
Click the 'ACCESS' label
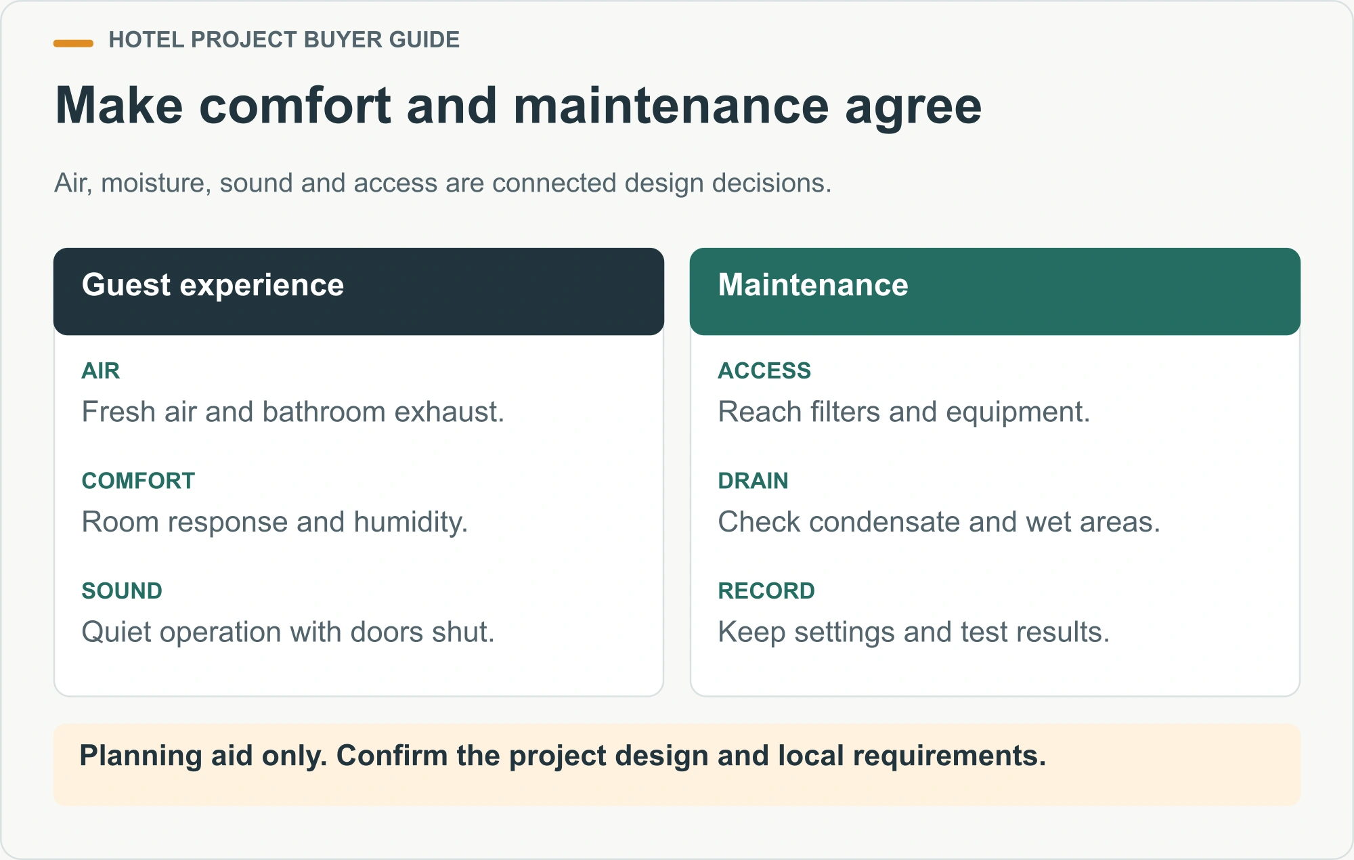pos(764,370)
